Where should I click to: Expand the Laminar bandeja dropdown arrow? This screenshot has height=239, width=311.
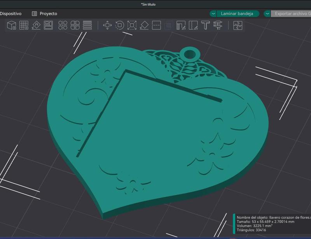point(213,14)
